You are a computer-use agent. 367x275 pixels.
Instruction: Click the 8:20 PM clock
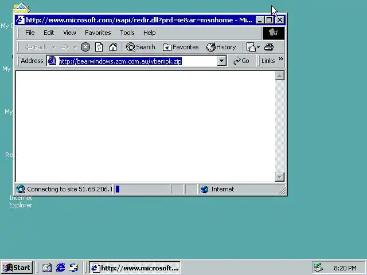click(x=345, y=268)
